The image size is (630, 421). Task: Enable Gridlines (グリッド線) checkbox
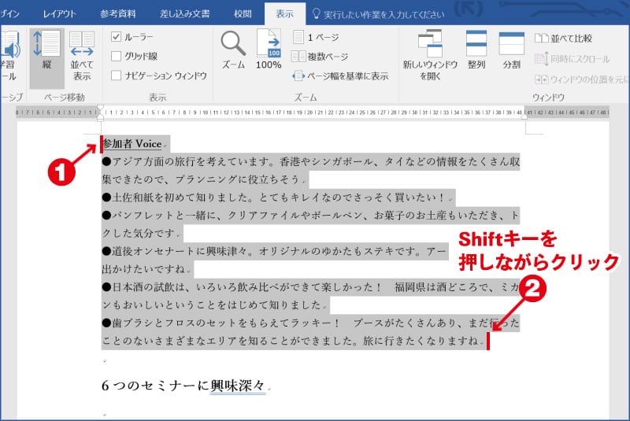(x=116, y=56)
